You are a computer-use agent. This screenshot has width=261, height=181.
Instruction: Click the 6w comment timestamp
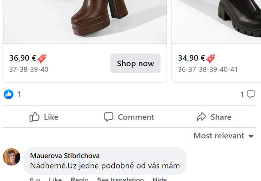click(x=35, y=179)
